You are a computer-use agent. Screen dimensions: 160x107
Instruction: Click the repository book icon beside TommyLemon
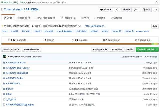pos(2,9)
